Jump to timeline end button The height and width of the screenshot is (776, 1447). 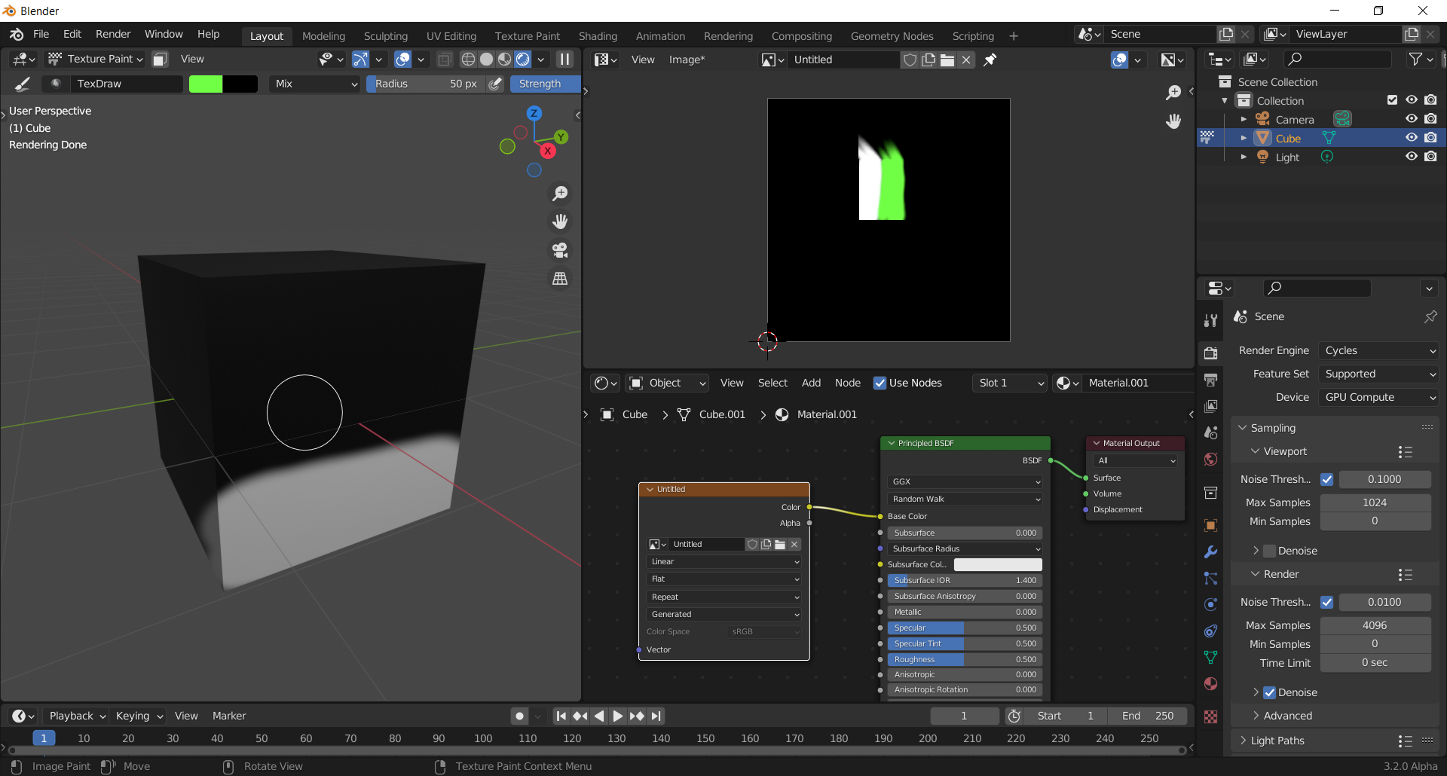point(656,716)
